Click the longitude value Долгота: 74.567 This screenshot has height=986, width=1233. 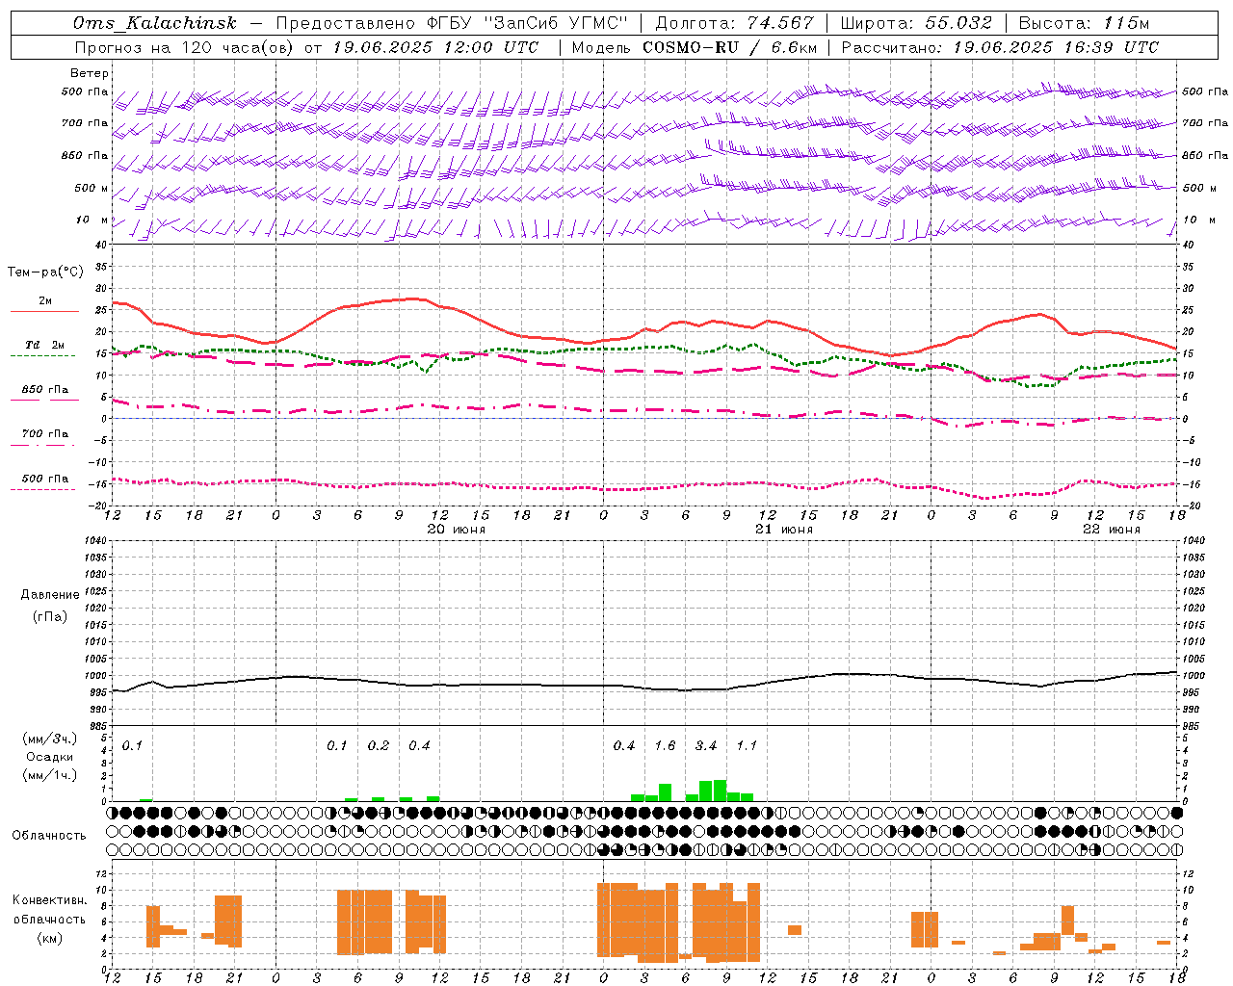tap(734, 24)
